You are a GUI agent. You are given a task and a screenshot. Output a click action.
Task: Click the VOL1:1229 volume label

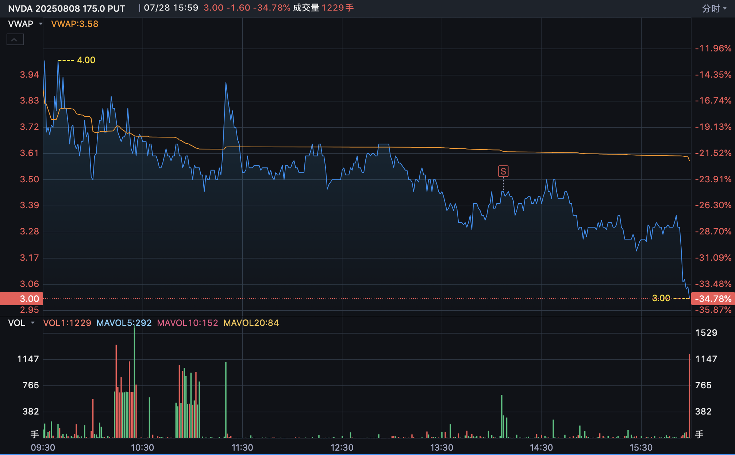pyautogui.click(x=67, y=323)
